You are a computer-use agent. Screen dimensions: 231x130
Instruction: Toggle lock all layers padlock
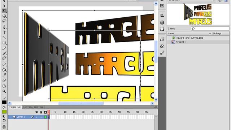tap(41, 112)
